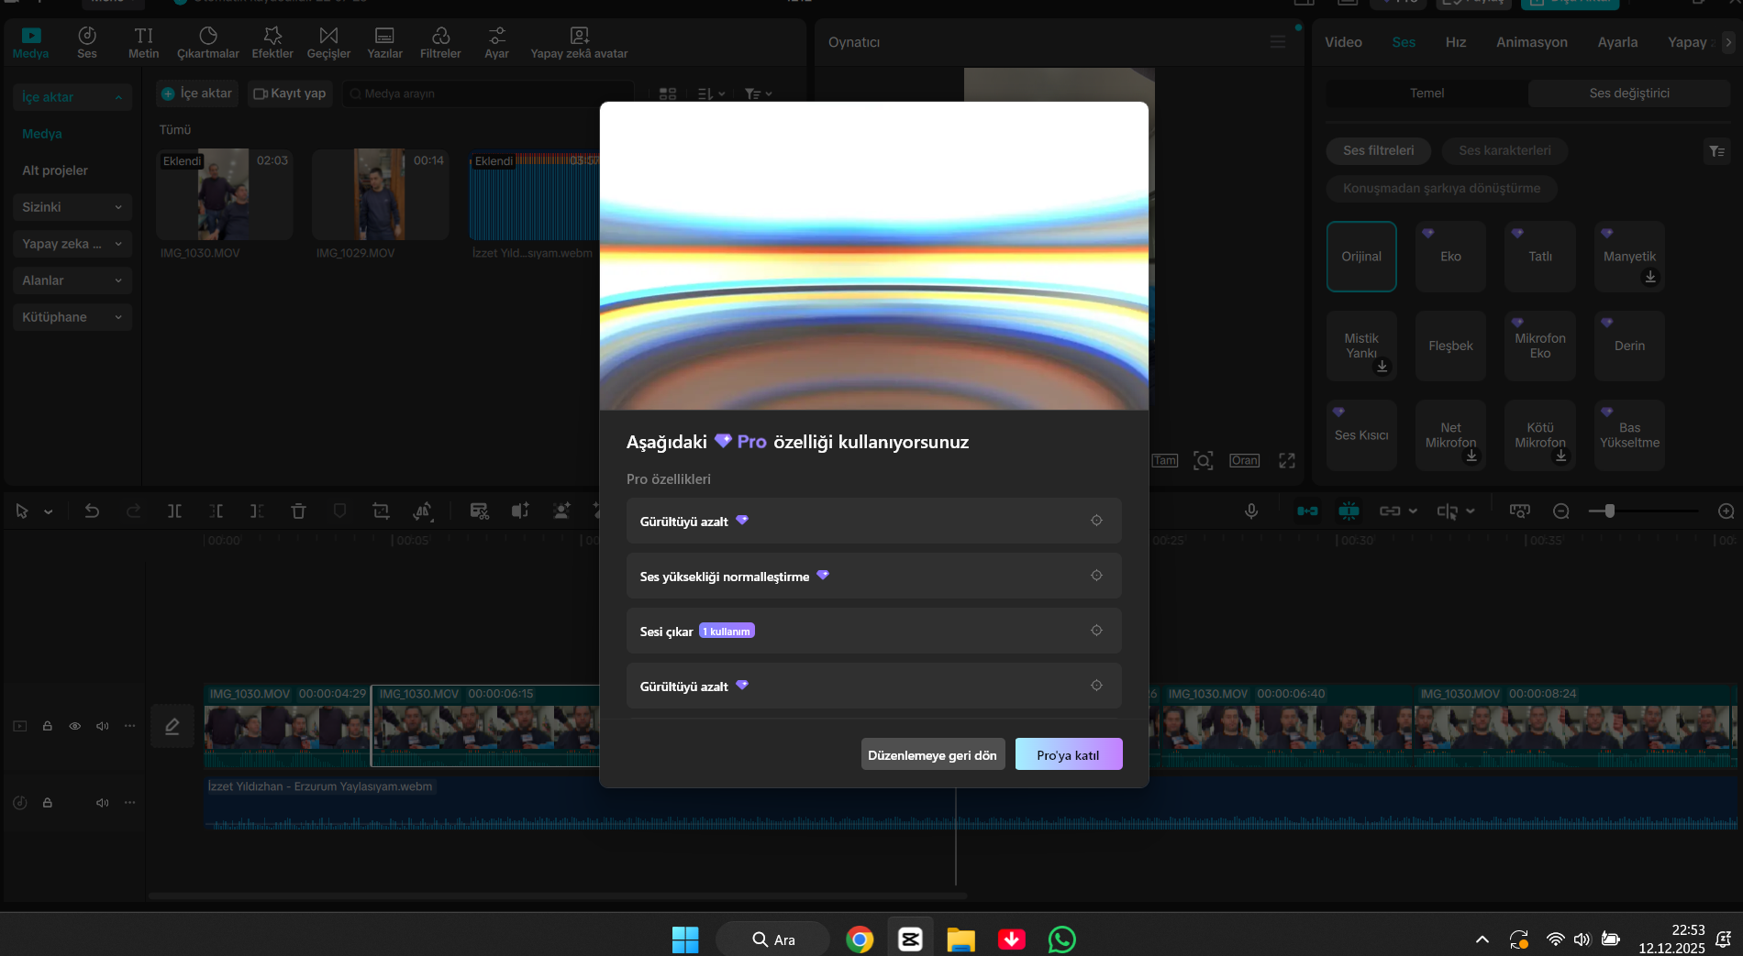1743x956 pixels.
Task: Open the player panel menu icon
Action: [1278, 42]
